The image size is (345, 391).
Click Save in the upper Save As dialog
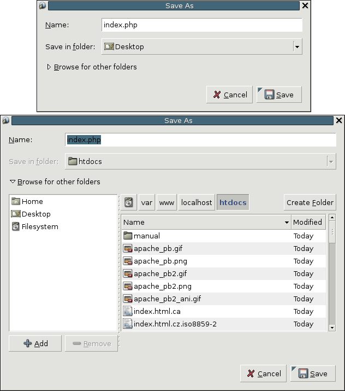(x=279, y=95)
